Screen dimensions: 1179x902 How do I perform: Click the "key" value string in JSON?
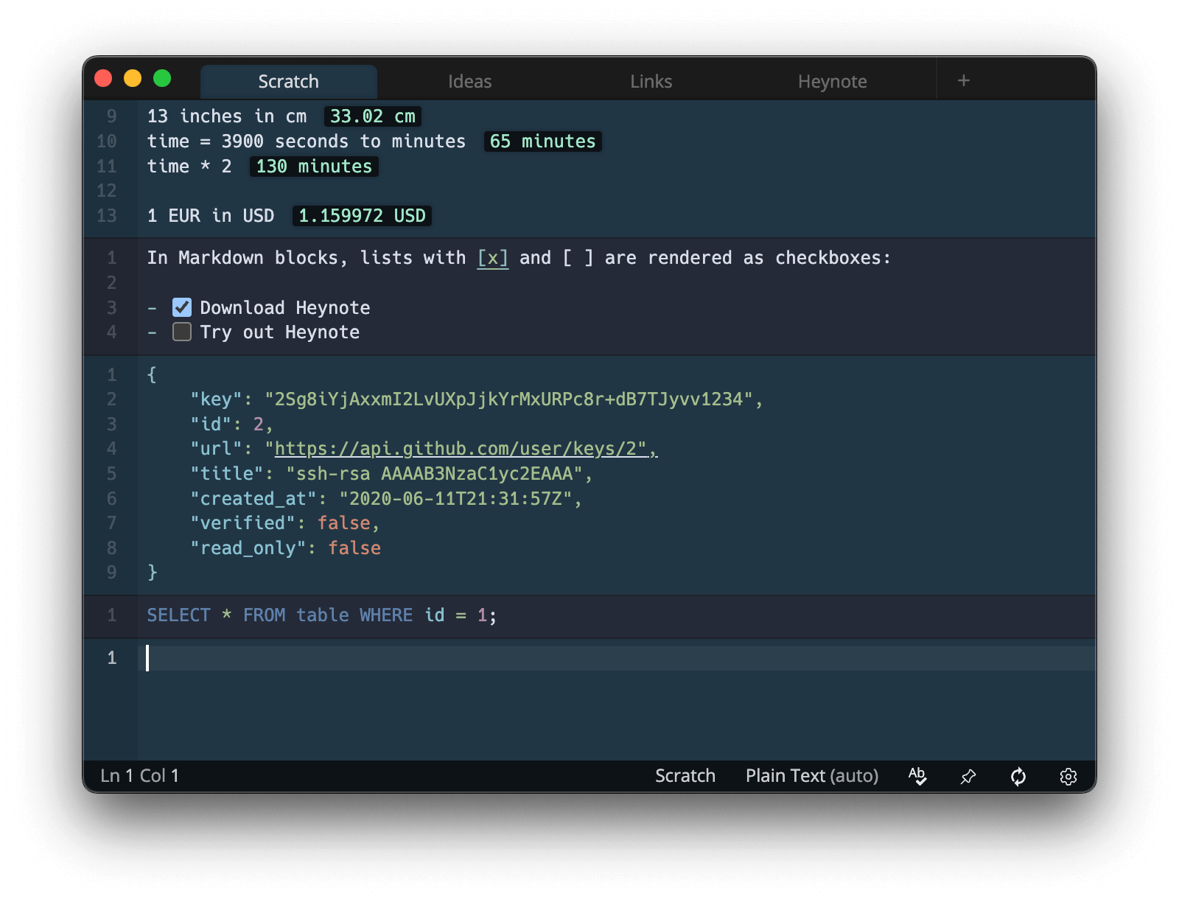tap(508, 399)
